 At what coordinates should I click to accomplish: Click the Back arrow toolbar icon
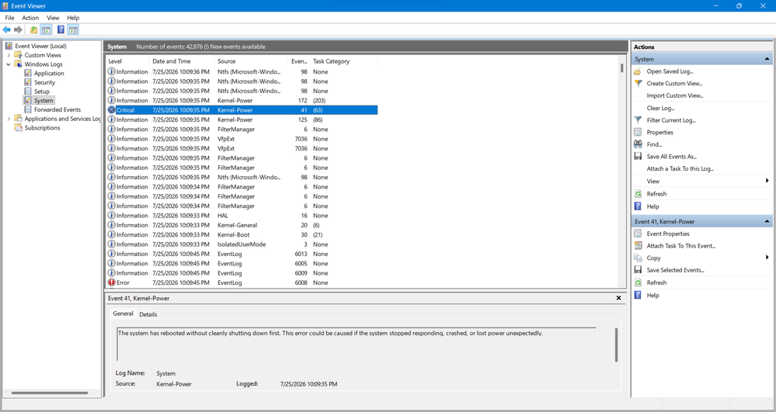click(6, 29)
